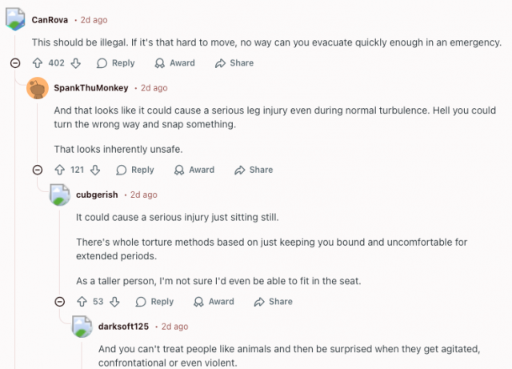512x369 pixels.
Task: Upvote SpankThuMonkey's comment
Action: tap(59, 170)
